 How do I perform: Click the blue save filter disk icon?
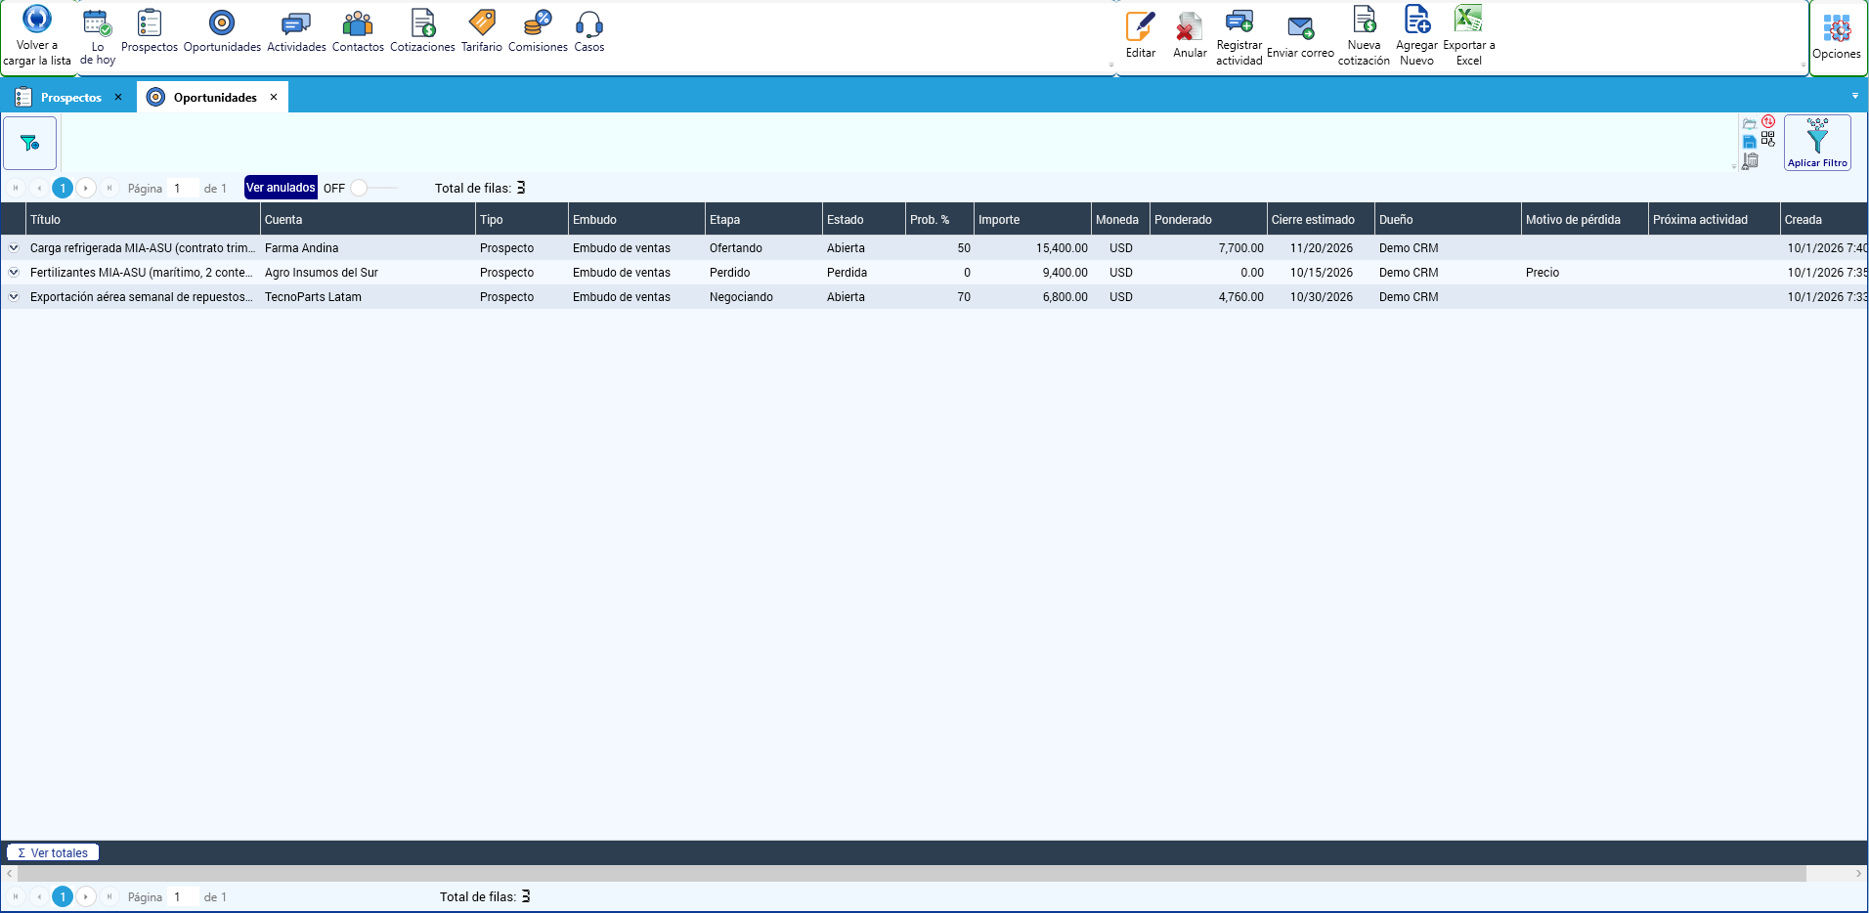click(1750, 143)
